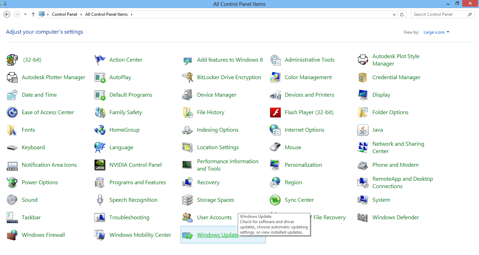Click the Refresh button in address bar
The width and height of the screenshot is (479, 255).
402,14
